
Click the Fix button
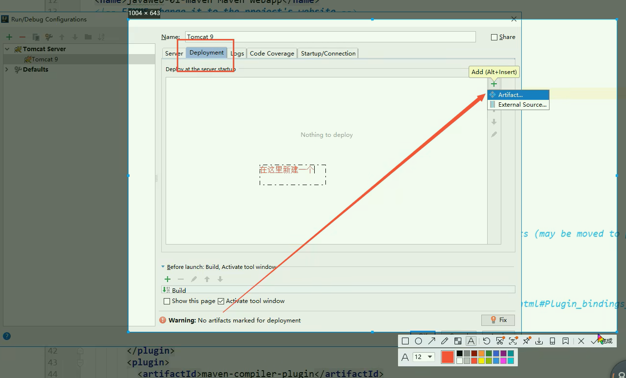498,320
